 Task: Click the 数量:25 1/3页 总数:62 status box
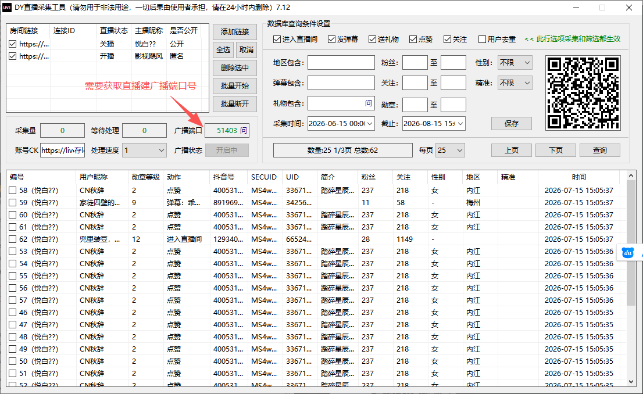click(x=343, y=151)
